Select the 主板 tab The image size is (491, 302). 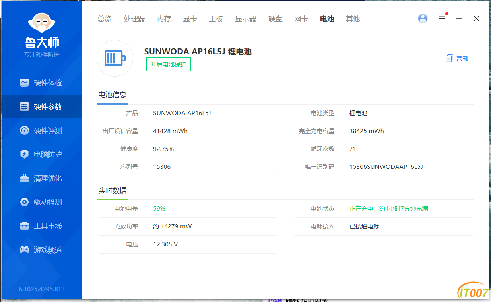click(x=216, y=19)
